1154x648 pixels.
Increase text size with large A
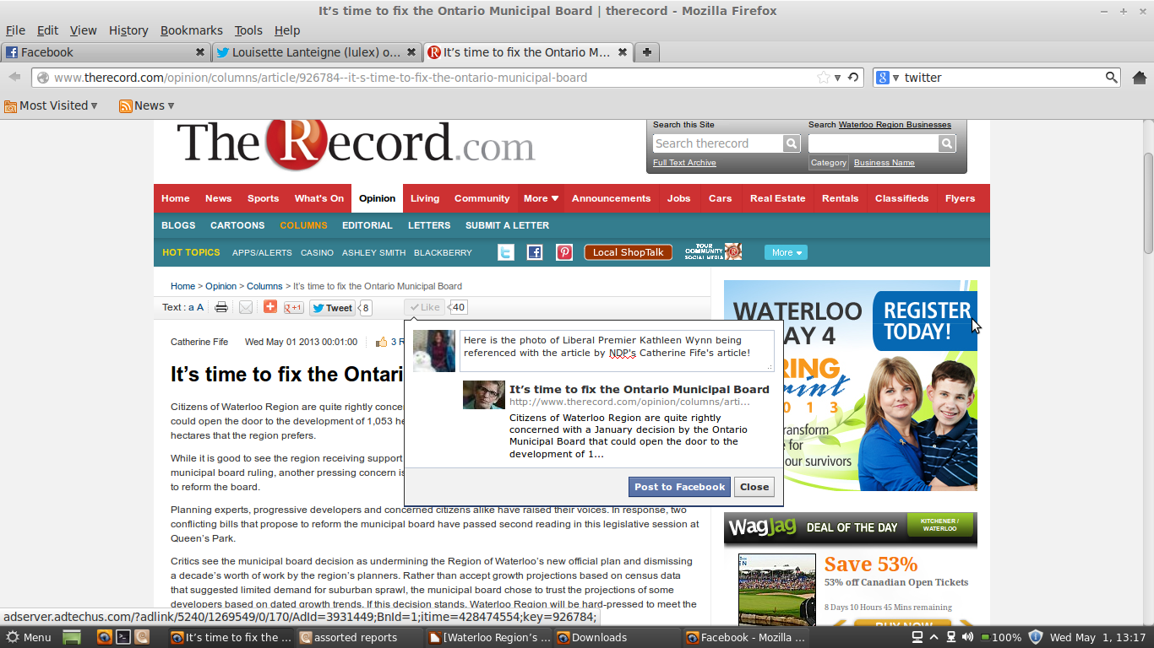[x=200, y=307]
